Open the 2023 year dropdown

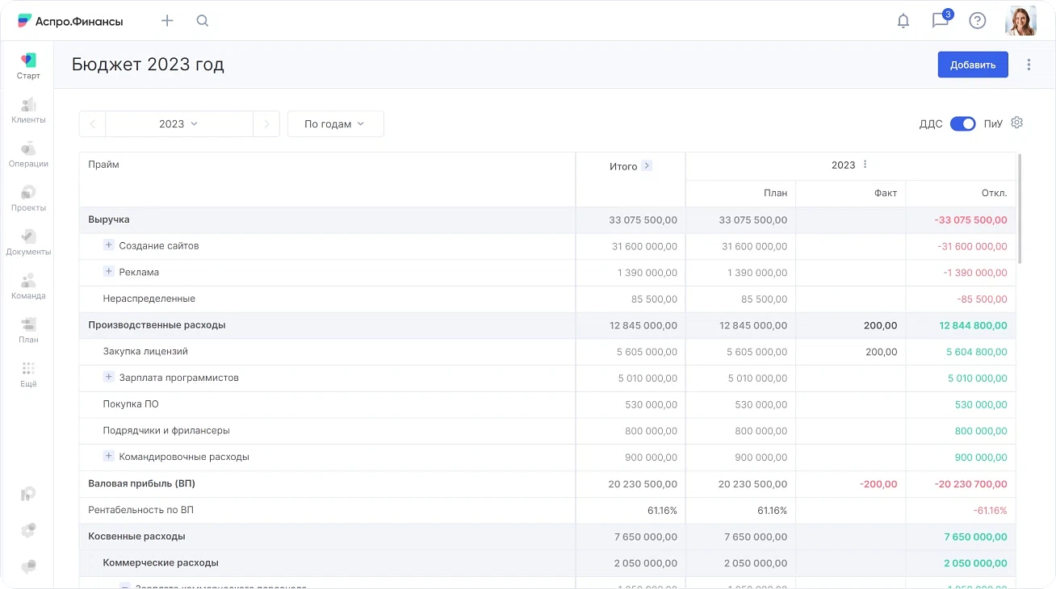coord(178,124)
